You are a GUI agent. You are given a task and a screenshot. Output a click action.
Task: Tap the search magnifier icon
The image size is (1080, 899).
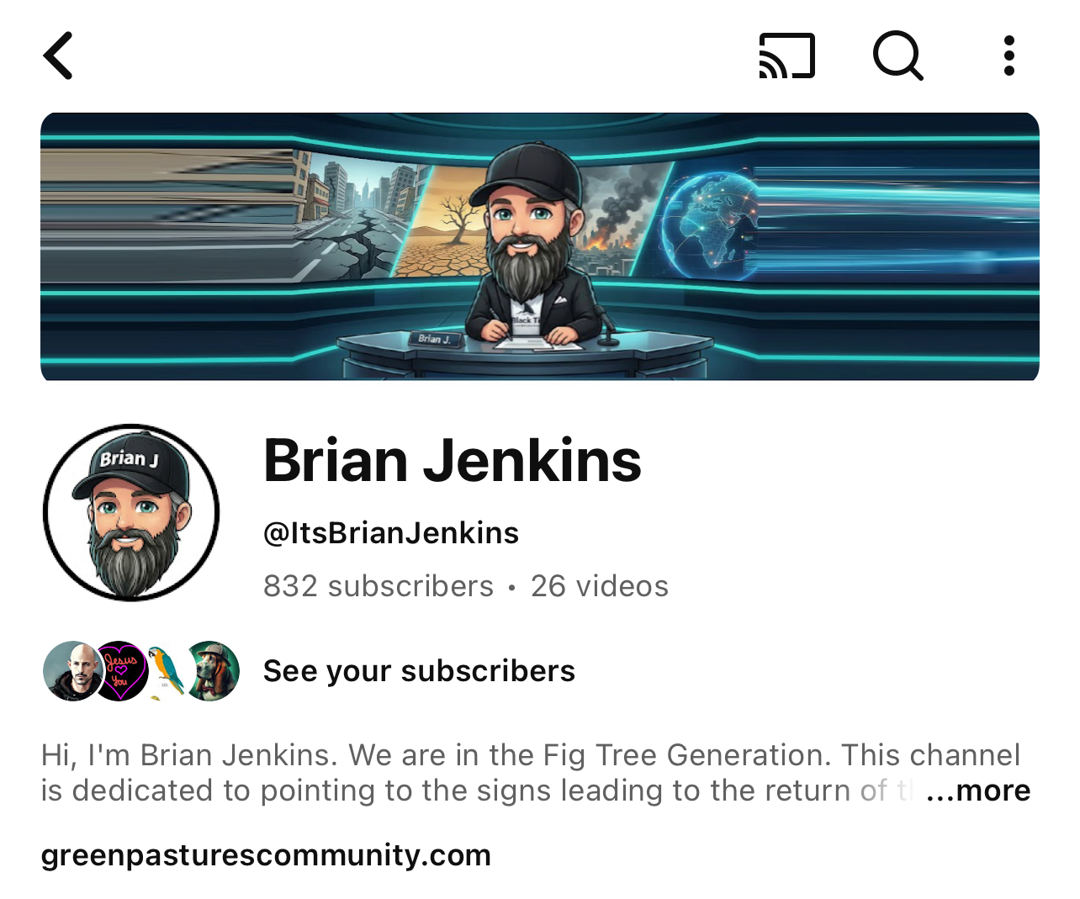coord(898,56)
